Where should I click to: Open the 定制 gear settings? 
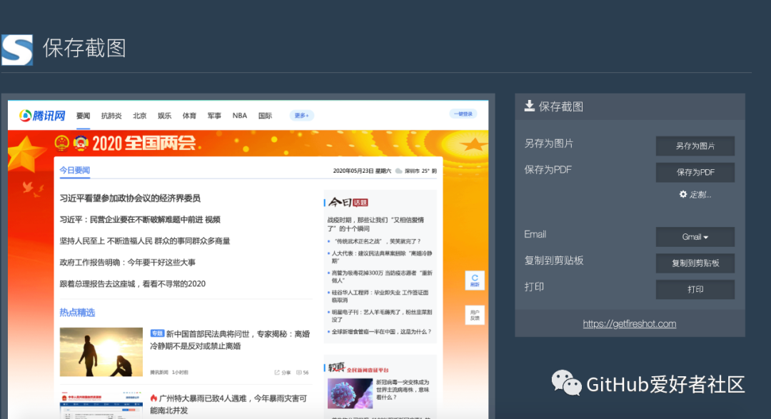click(695, 195)
